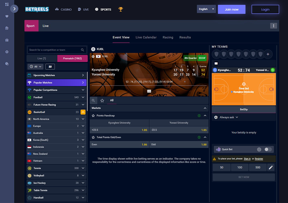Collapse Total Points Odd/Even market
This screenshot has height=203, width=288.
205,137
